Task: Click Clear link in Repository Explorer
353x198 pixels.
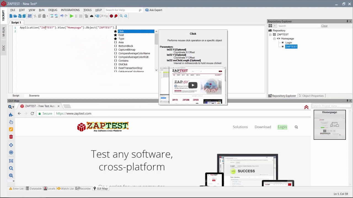Action: 324,26
